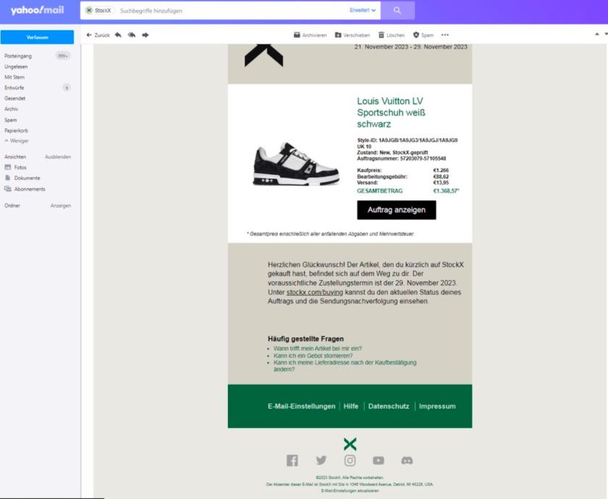Viewport: 608px width, 499px height.
Task: Click the sneaker product image
Action: click(296, 164)
